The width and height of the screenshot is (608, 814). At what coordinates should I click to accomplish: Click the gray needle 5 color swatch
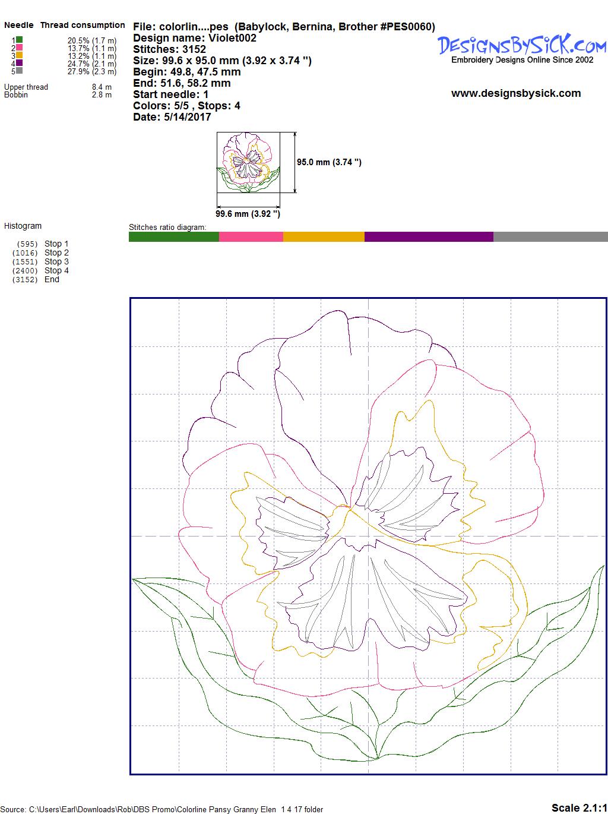[20, 71]
